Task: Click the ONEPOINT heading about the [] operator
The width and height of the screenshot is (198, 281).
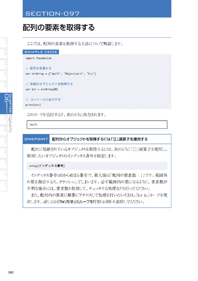Action: pyautogui.click(x=100, y=139)
